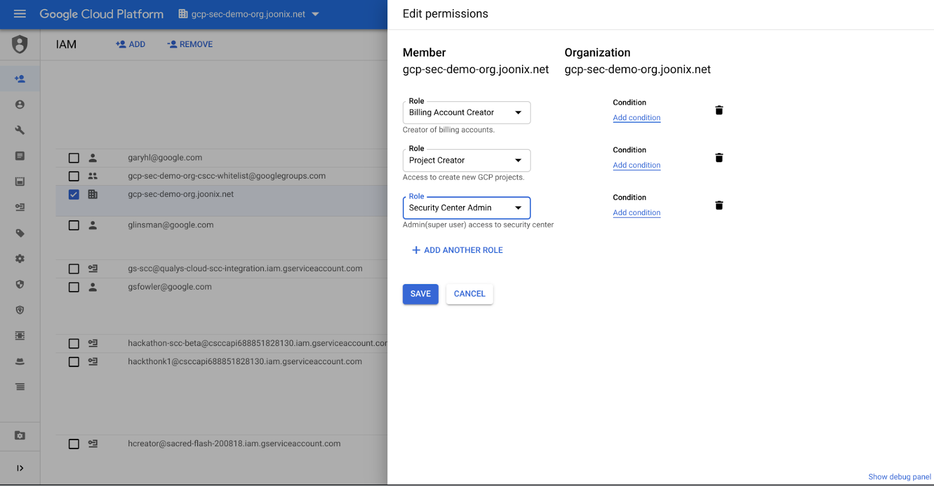Open the Labels tag sidebar icon

[20, 233]
